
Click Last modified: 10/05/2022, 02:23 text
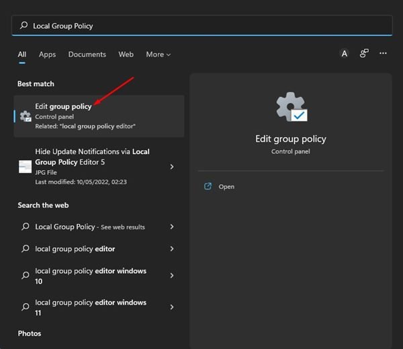coord(81,182)
